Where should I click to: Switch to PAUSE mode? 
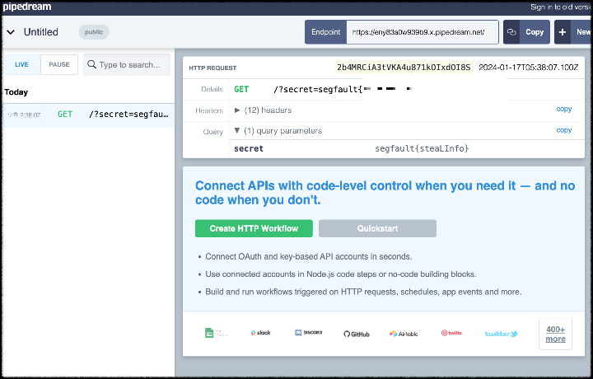click(x=59, y=65)
